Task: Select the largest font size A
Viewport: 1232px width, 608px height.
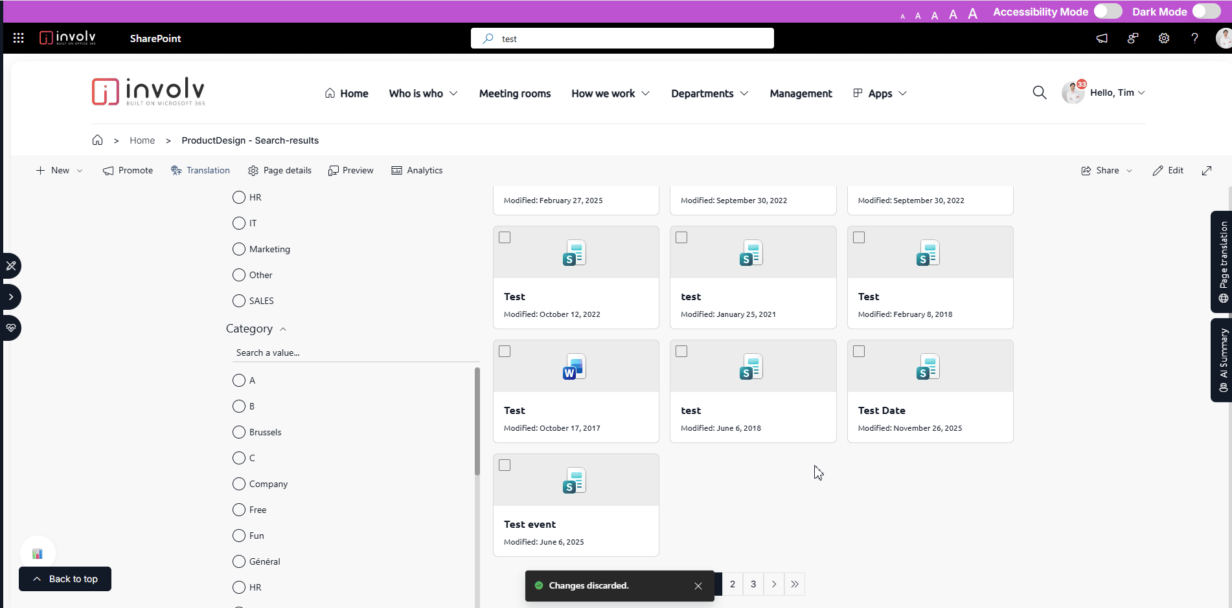Action: coord(972,14)
